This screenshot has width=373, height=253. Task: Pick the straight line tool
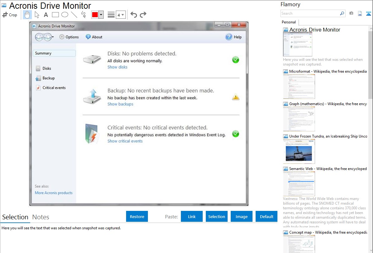coord(74,15)
